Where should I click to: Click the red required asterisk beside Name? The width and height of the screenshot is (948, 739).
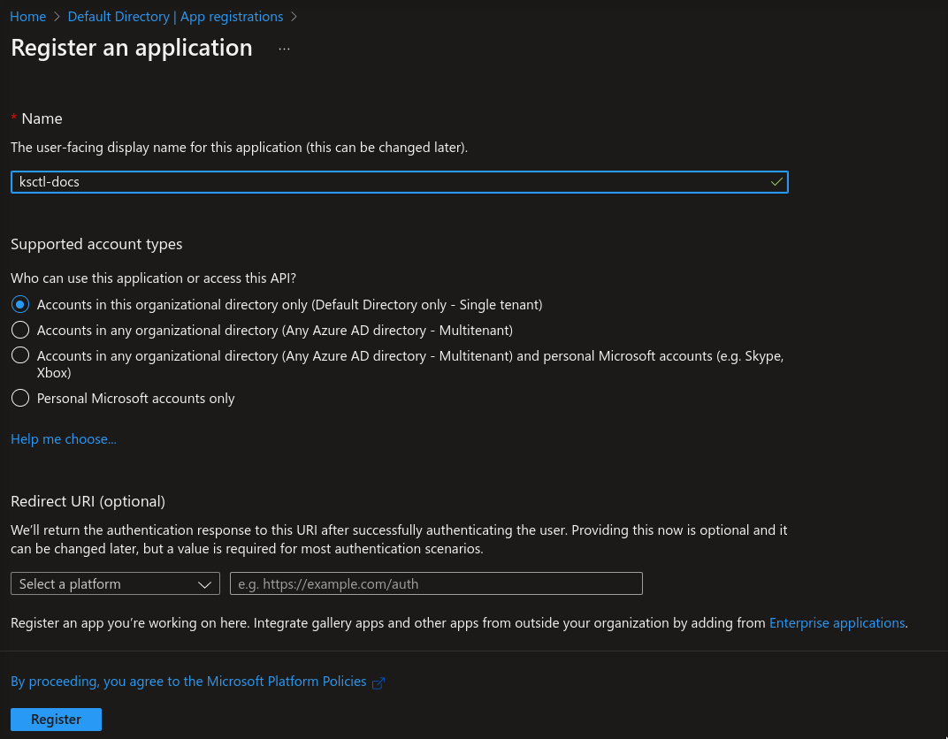[x=14, y=118]
